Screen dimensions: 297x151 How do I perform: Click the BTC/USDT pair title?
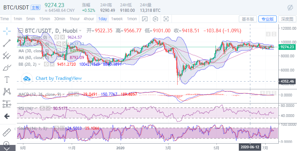coord(16,7)
